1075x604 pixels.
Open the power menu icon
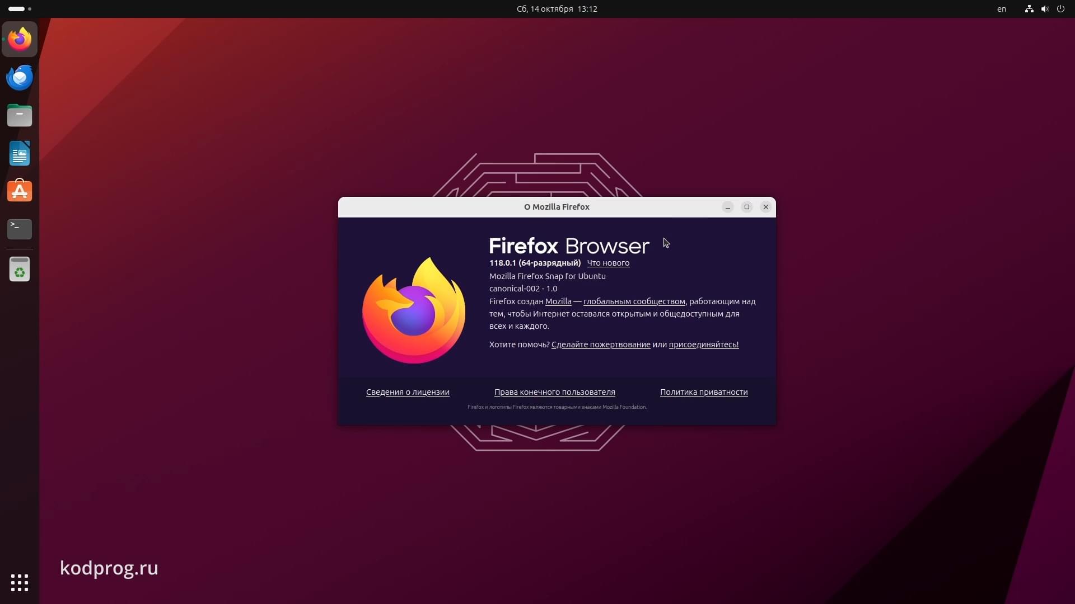(x=1060, y=9)
